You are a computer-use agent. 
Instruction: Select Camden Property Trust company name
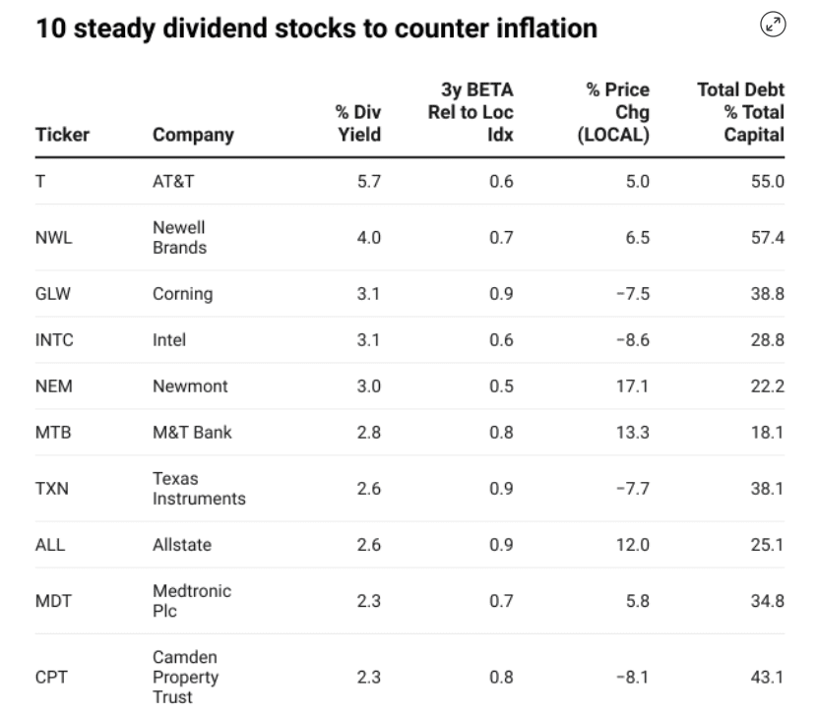pos(185,677)
